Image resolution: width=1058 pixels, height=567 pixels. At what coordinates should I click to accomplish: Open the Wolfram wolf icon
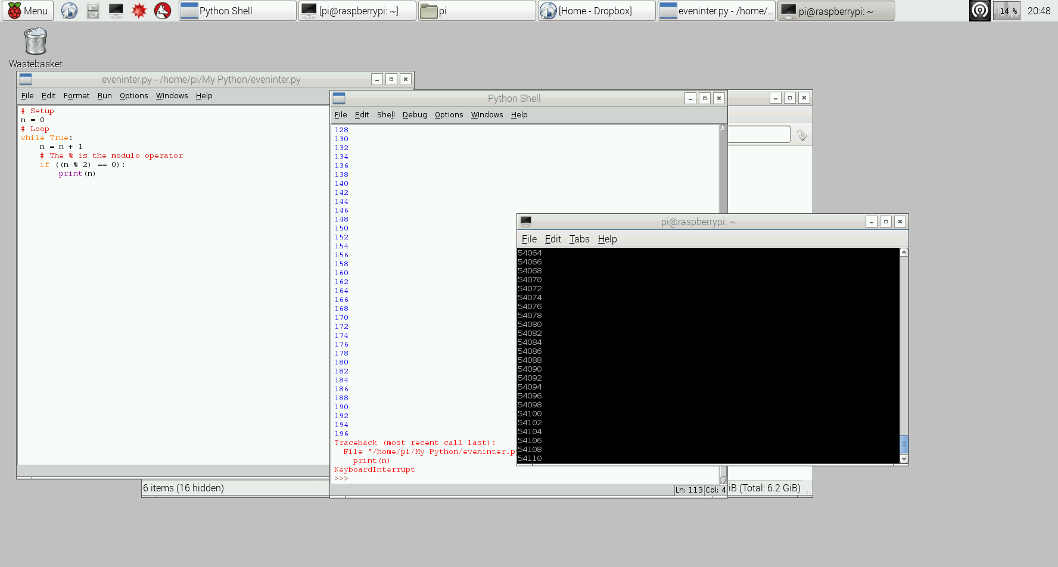point(163,11)
